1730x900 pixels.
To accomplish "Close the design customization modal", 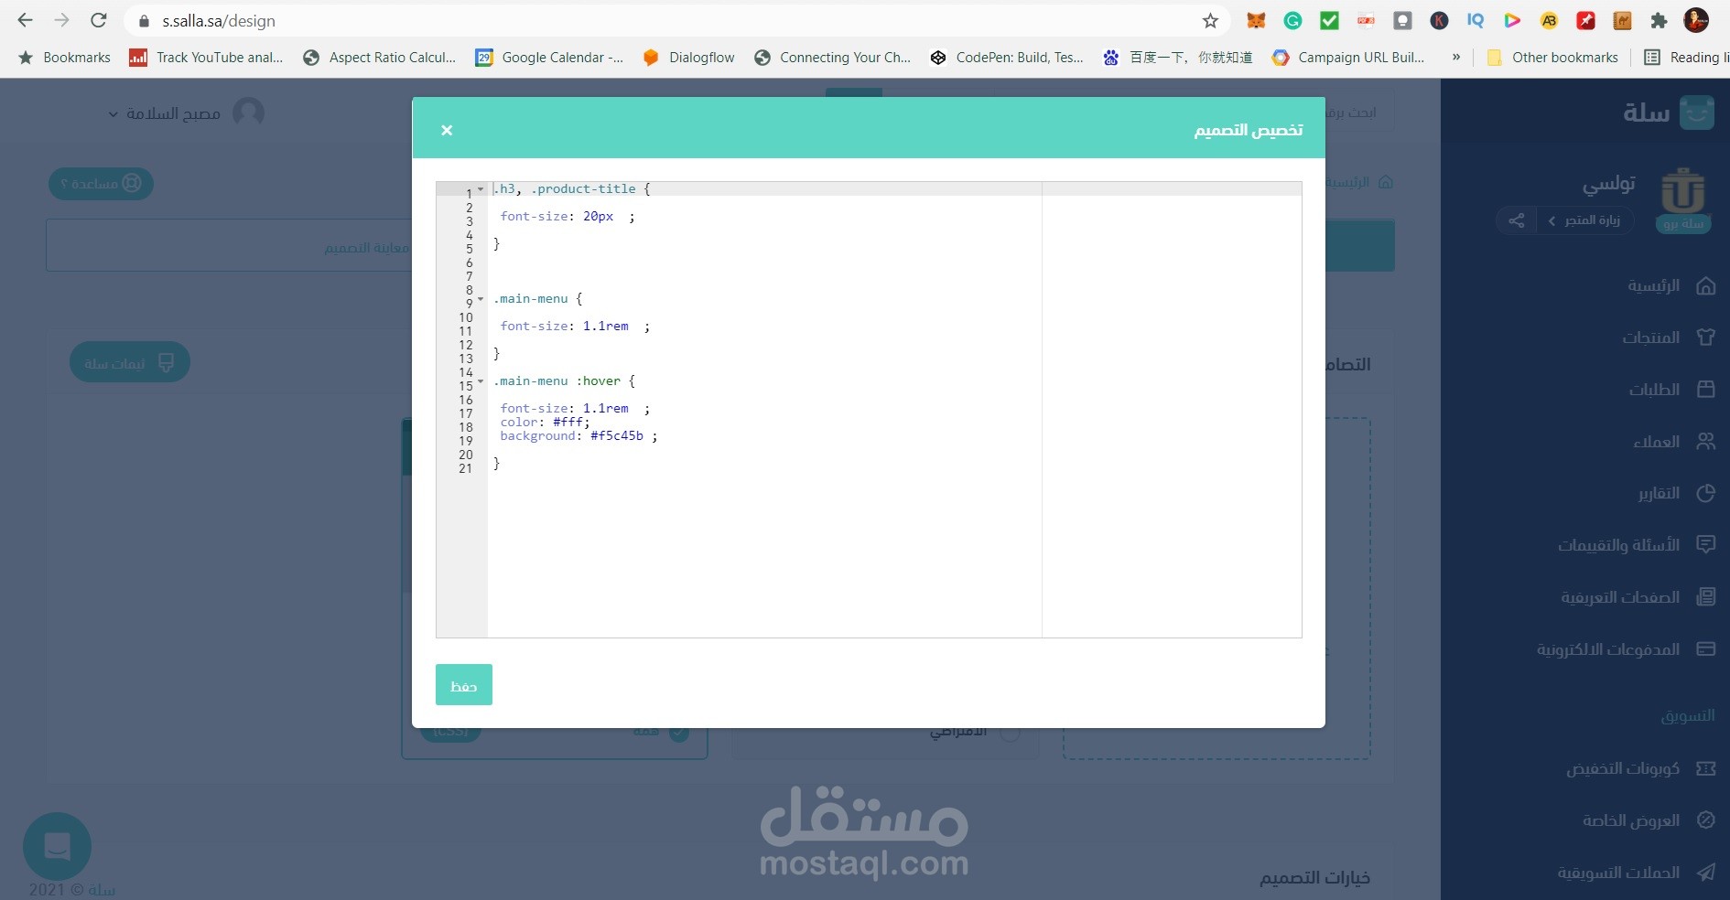I will point(447,130).
